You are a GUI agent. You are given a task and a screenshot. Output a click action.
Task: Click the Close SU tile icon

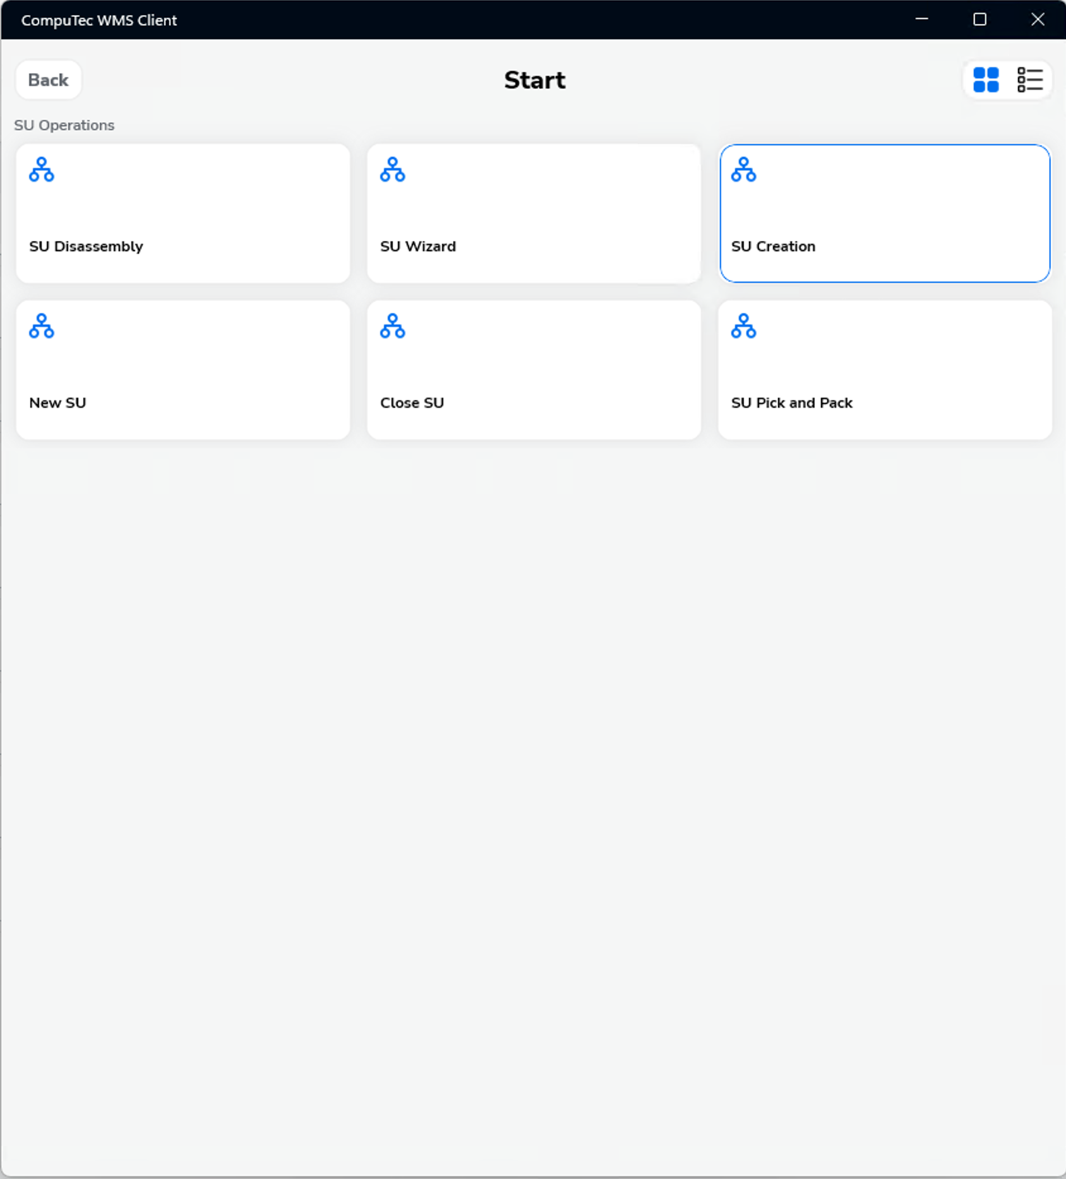click(392, 326)
